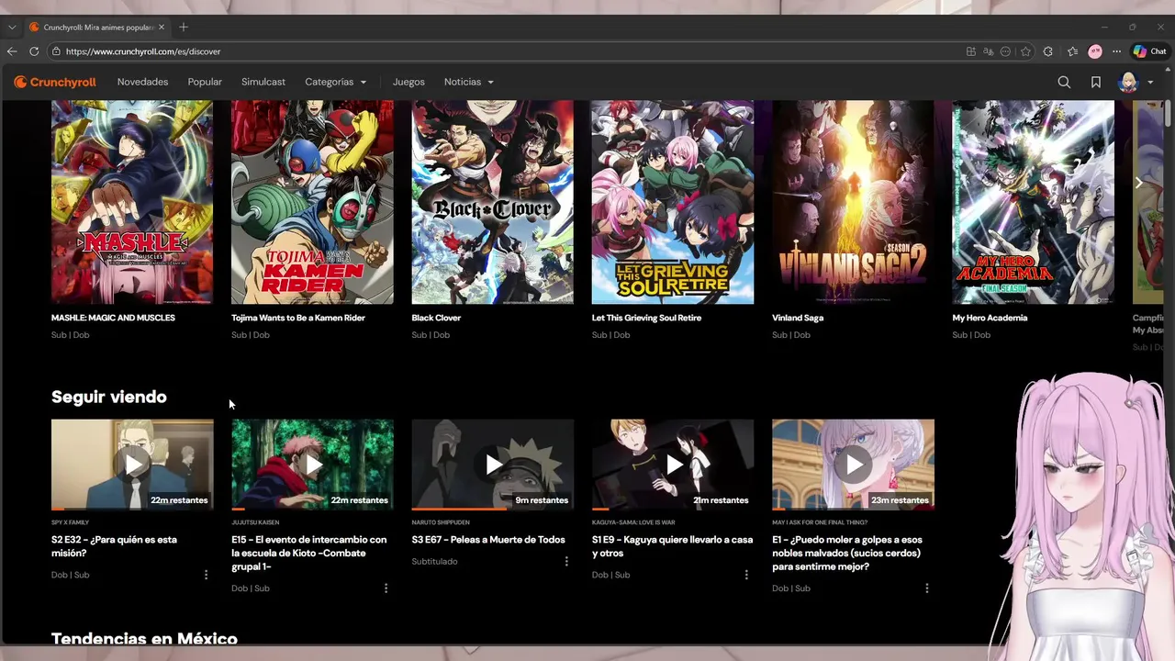
Task: Click the Vinland Saga title link
Action: click(x=798, y=318)
